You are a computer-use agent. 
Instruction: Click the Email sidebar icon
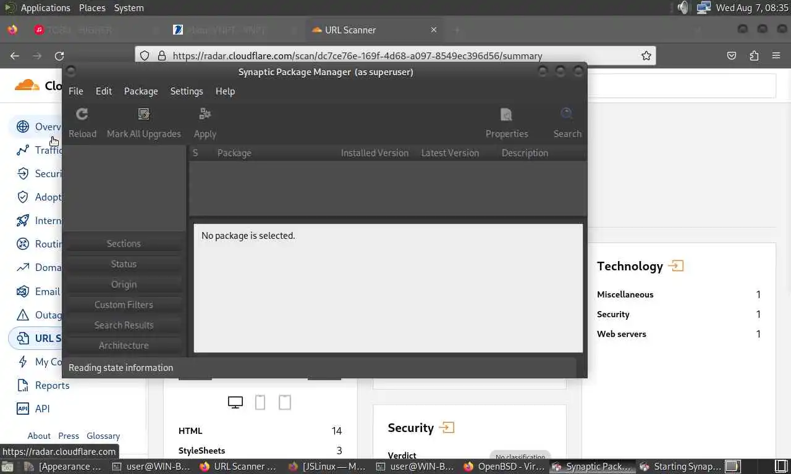(23, 291)
